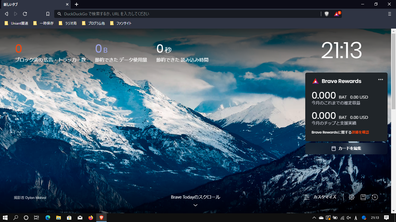
Task: Reload the page with the refresh icon
Action: (25, 14)
